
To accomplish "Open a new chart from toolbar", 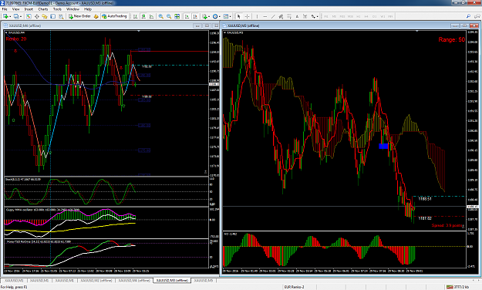I will tap(5, 16).
